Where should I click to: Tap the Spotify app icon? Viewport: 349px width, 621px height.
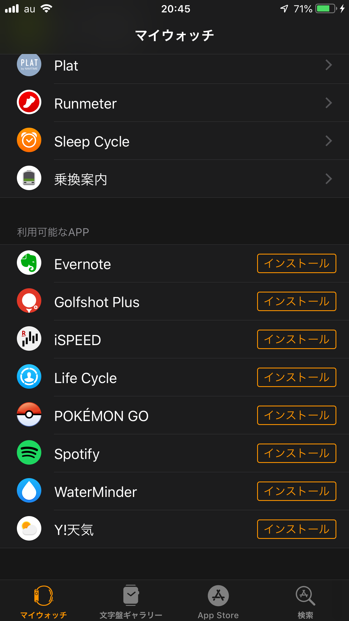29,452
